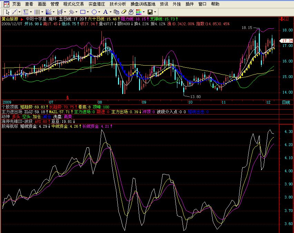Click the 日线 period label
The height and width of the screenshot is (233, 294).
click(x=286, y=103)
